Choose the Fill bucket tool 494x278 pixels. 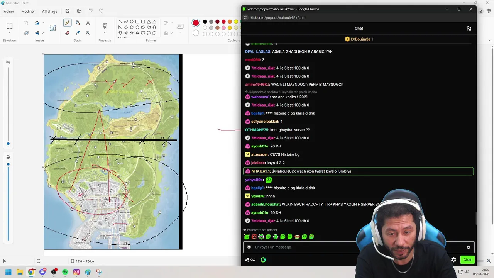pos(78,23)
